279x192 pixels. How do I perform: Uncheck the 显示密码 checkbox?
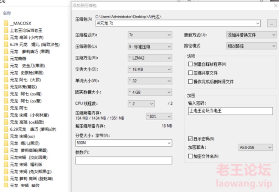pos(190,139)
